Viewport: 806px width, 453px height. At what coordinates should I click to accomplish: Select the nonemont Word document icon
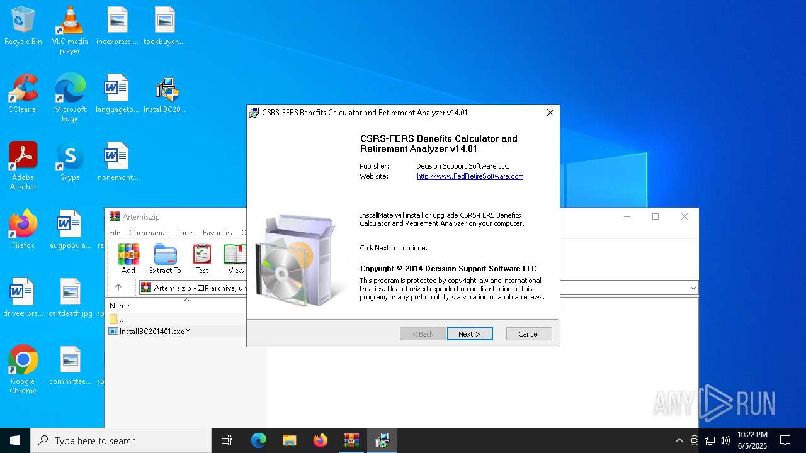(x=117, y=162)
